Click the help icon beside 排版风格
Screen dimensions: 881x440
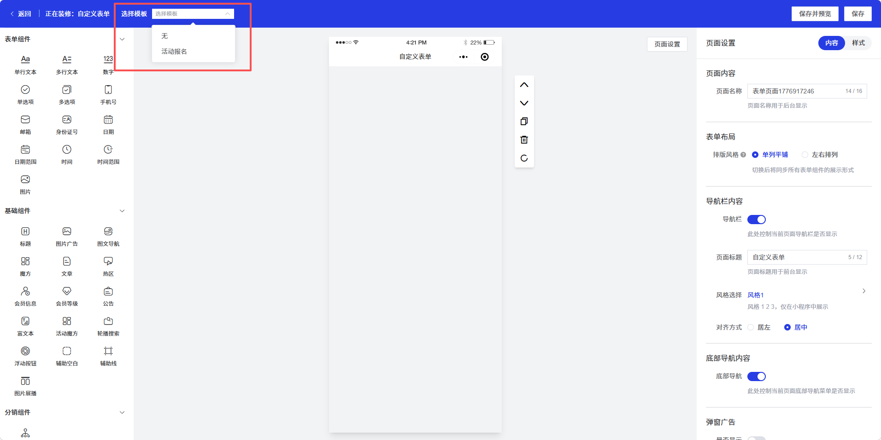click(x=743, y=155)
